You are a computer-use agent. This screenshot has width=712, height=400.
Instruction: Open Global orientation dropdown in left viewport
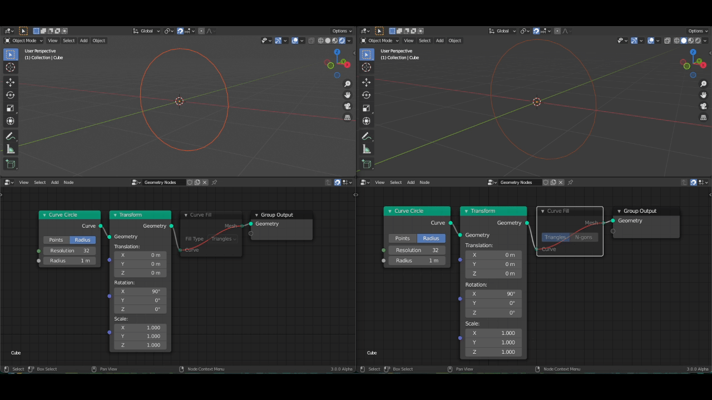(146, 31)
